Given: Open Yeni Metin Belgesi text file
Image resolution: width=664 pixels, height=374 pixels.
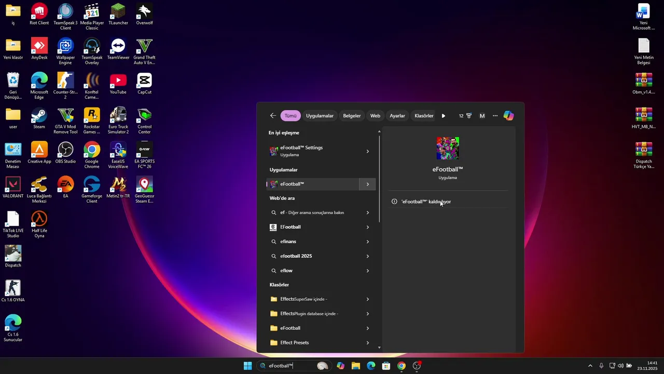Looking at the screenshot, I should coord(644,51).
